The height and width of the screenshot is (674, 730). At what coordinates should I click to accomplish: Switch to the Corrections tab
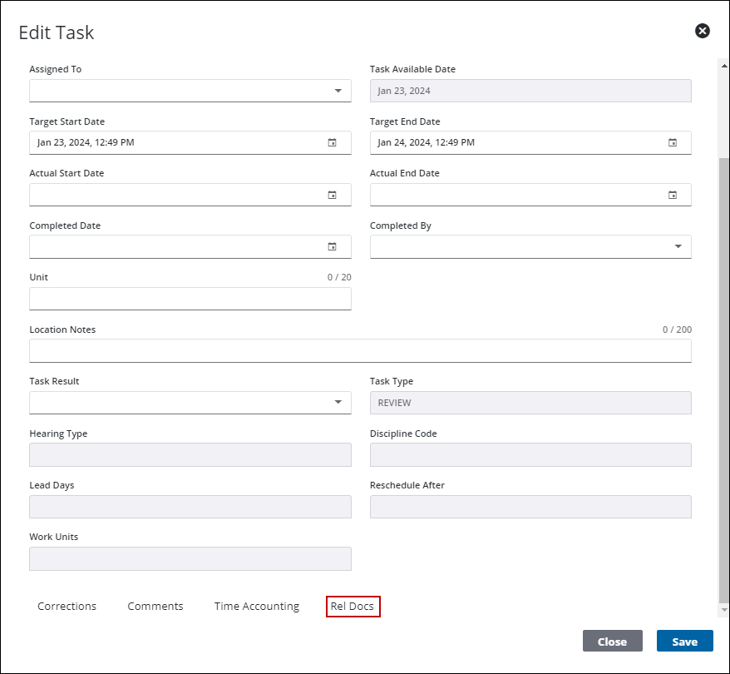[x=67, y=607]
